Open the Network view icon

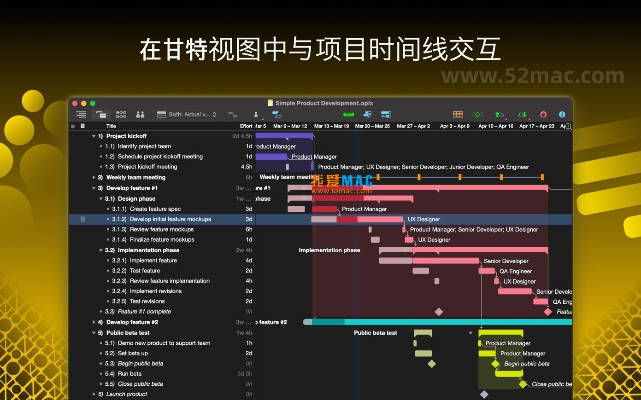[x=121, y=114]
